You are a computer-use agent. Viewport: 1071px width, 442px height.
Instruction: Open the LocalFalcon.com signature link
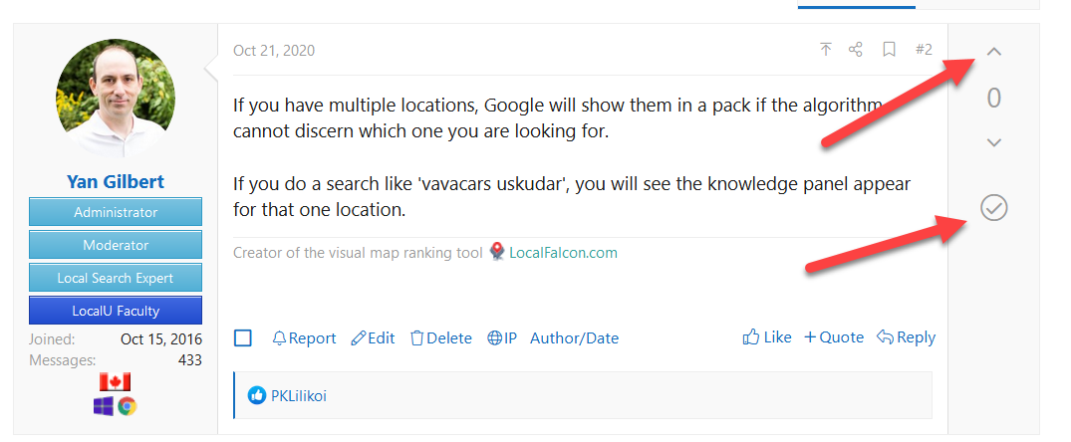[563, 253]
